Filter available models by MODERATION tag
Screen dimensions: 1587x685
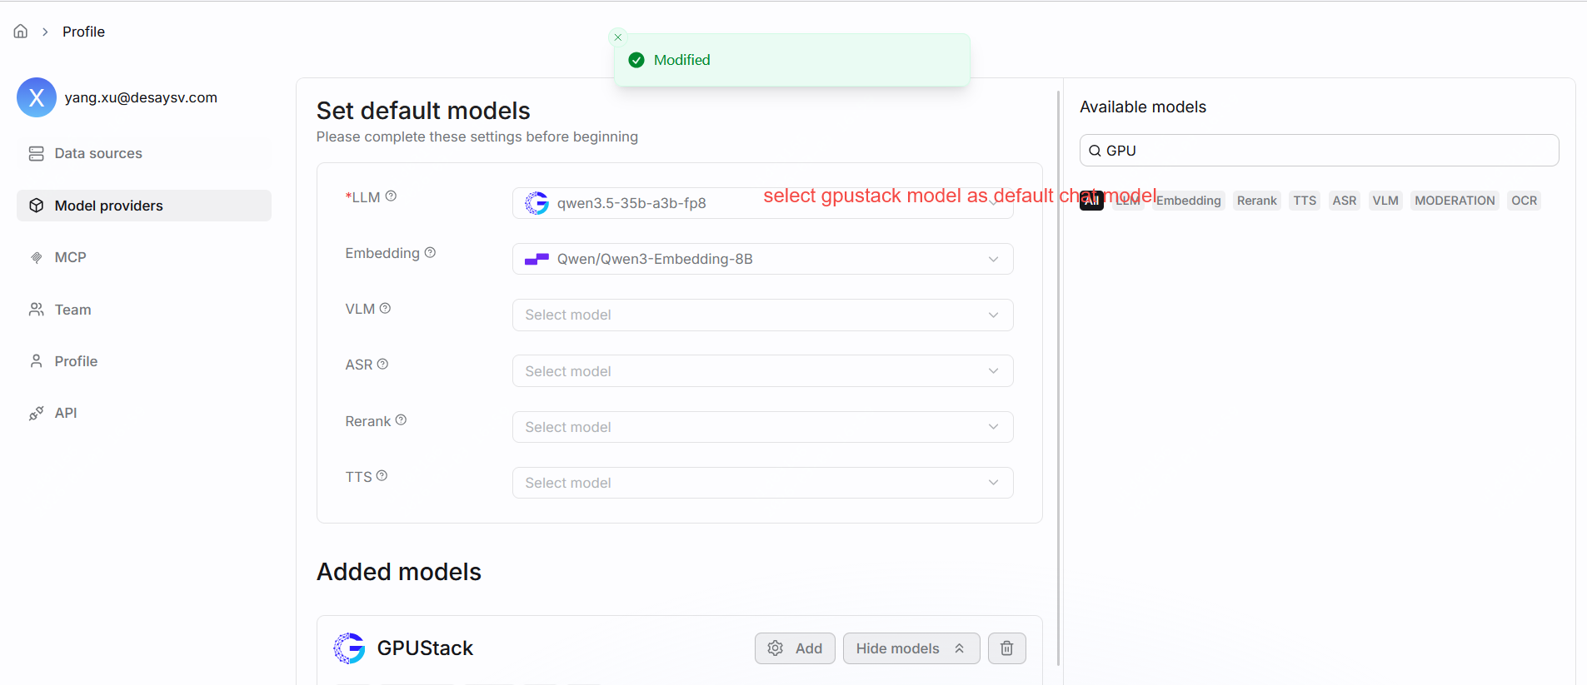pos(1455,201)
